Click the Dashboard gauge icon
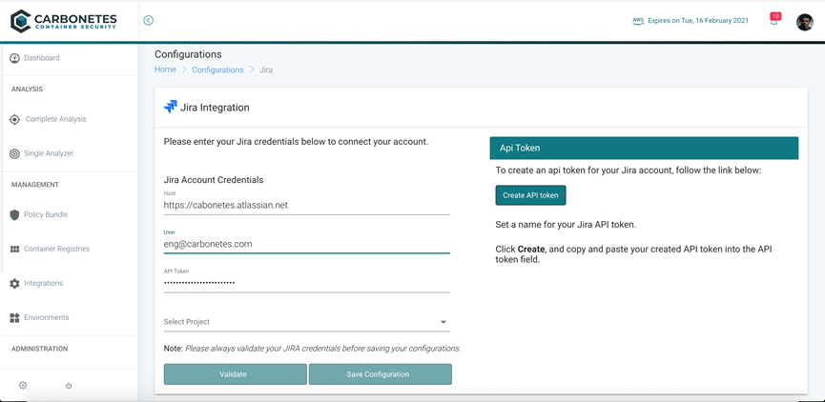Viewport: 825px width, 402px height. (14, 58)
